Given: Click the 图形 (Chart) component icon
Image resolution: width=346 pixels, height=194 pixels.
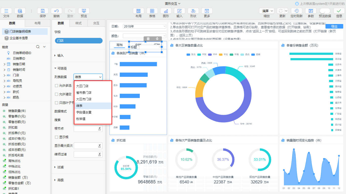Looking at the screenshot, I should pyautogui.click(x=166, y=11).
